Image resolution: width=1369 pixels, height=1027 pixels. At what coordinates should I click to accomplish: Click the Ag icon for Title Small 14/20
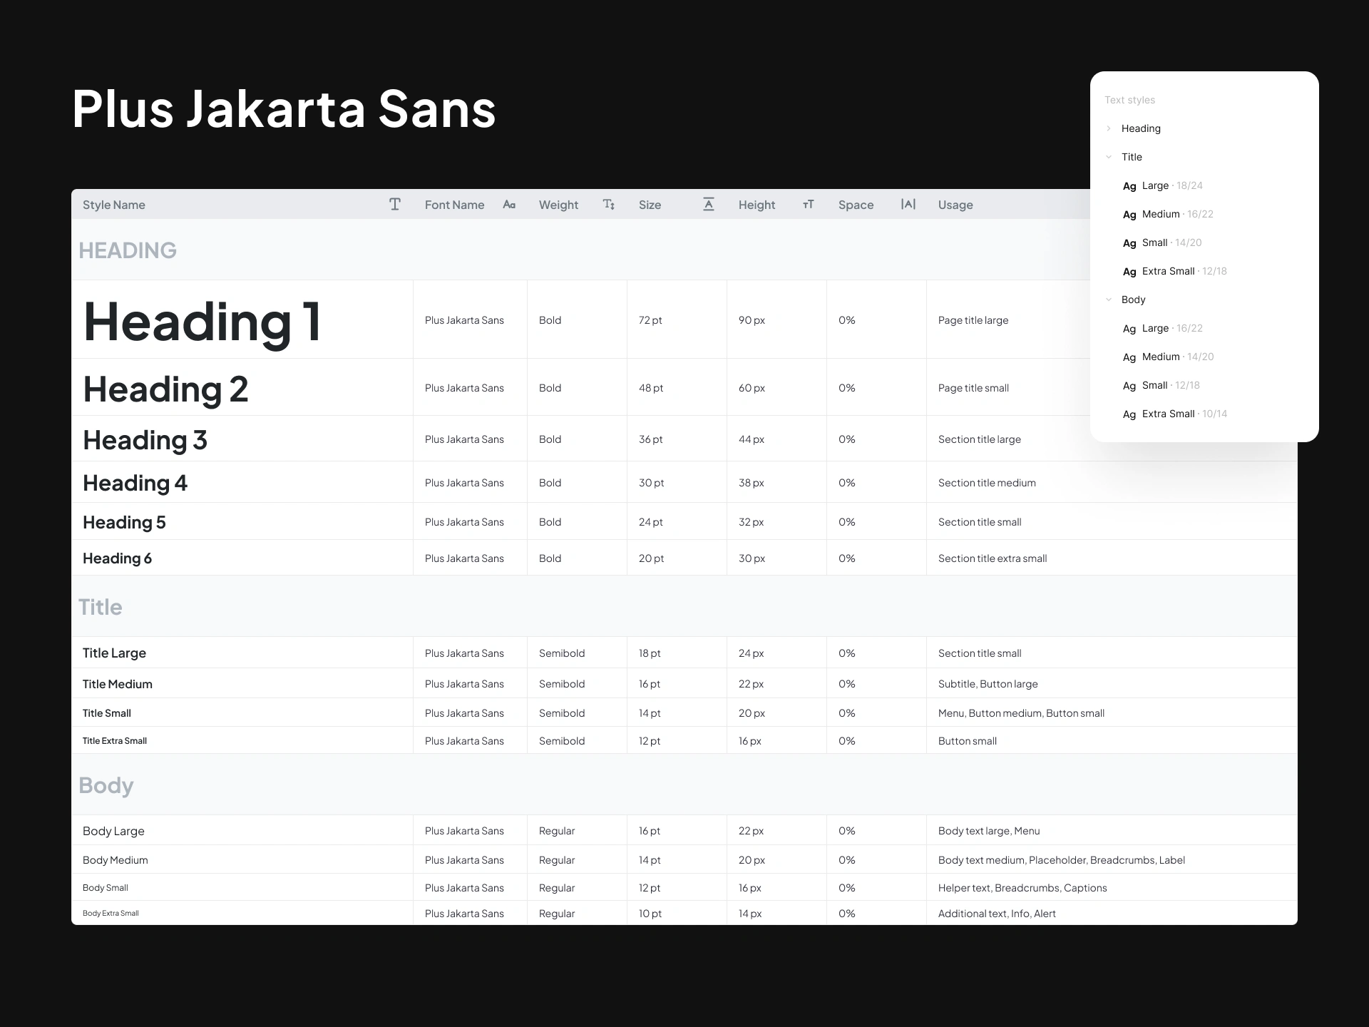(x=1129, y=243)
